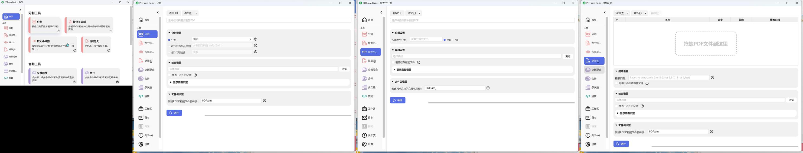Open 每页 split dropdown
The image size is (803, 153).
[222, 39]
